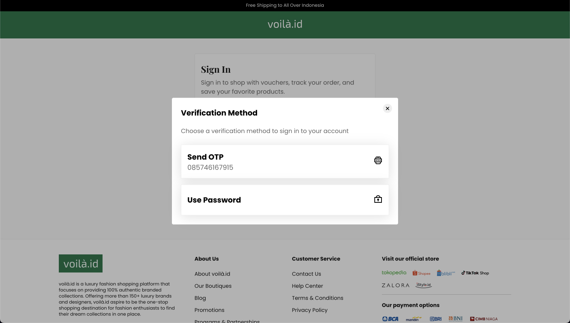
Task: Click the OTP message icon
Action: pos(378,161)
